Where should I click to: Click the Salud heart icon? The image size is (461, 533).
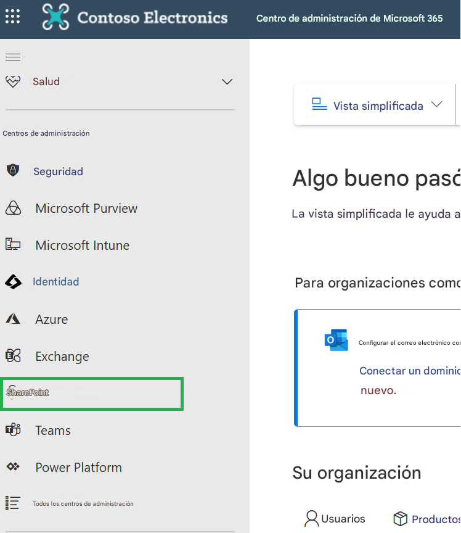[x=13, y=81]
